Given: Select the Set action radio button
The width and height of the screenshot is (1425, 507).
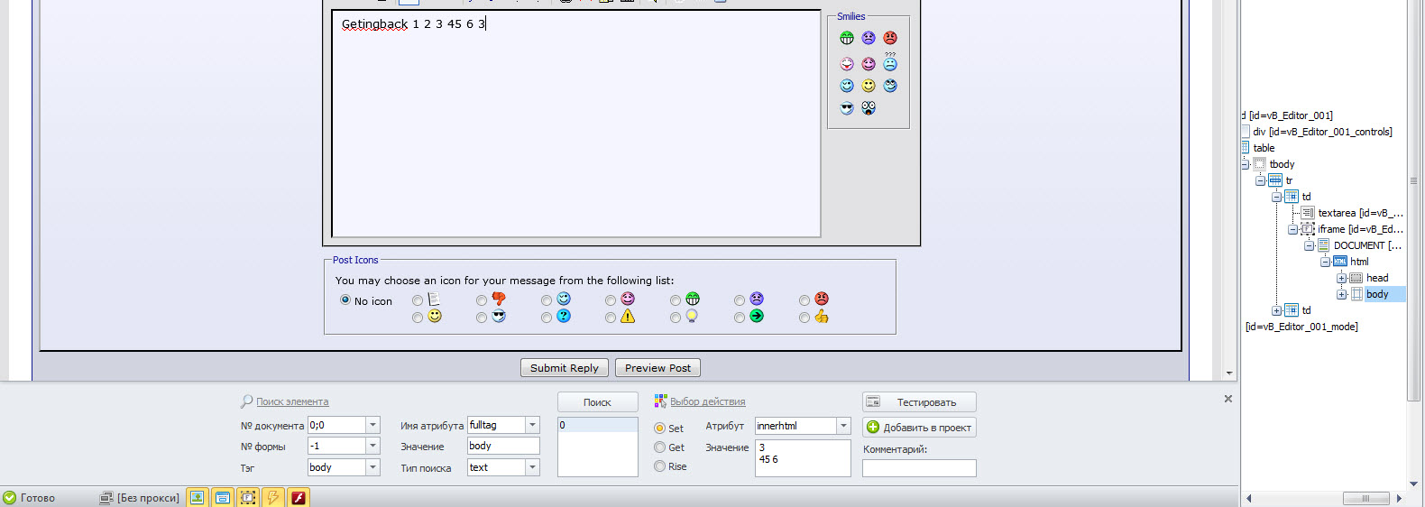Looking at the screenshot, I should [659, 429].
